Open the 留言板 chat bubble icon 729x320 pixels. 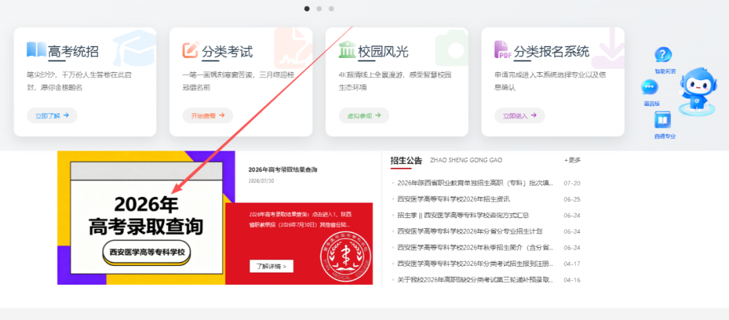[649, 87]
